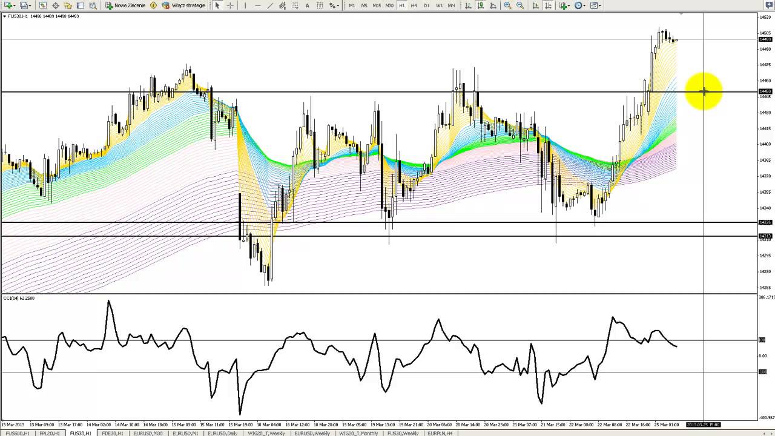
Task: Open the Profiles icon
Action: 23,5
